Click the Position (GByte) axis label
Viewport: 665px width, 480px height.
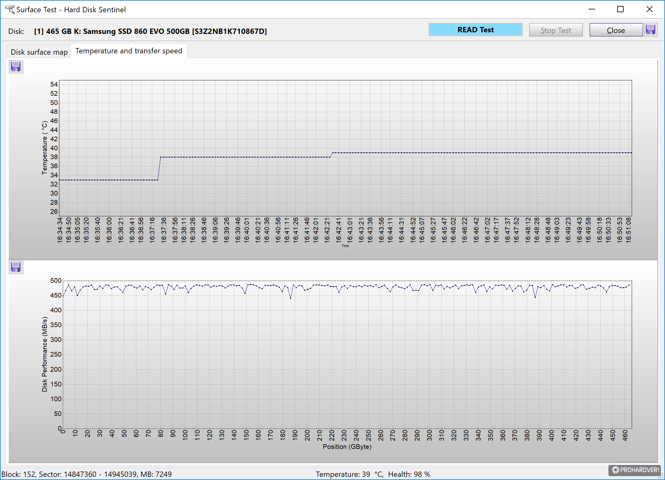pos(347,446)
